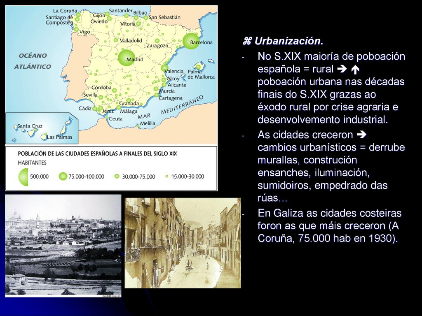Click the "500.000" legend value

pyautogui.click(x=39, y=177)
